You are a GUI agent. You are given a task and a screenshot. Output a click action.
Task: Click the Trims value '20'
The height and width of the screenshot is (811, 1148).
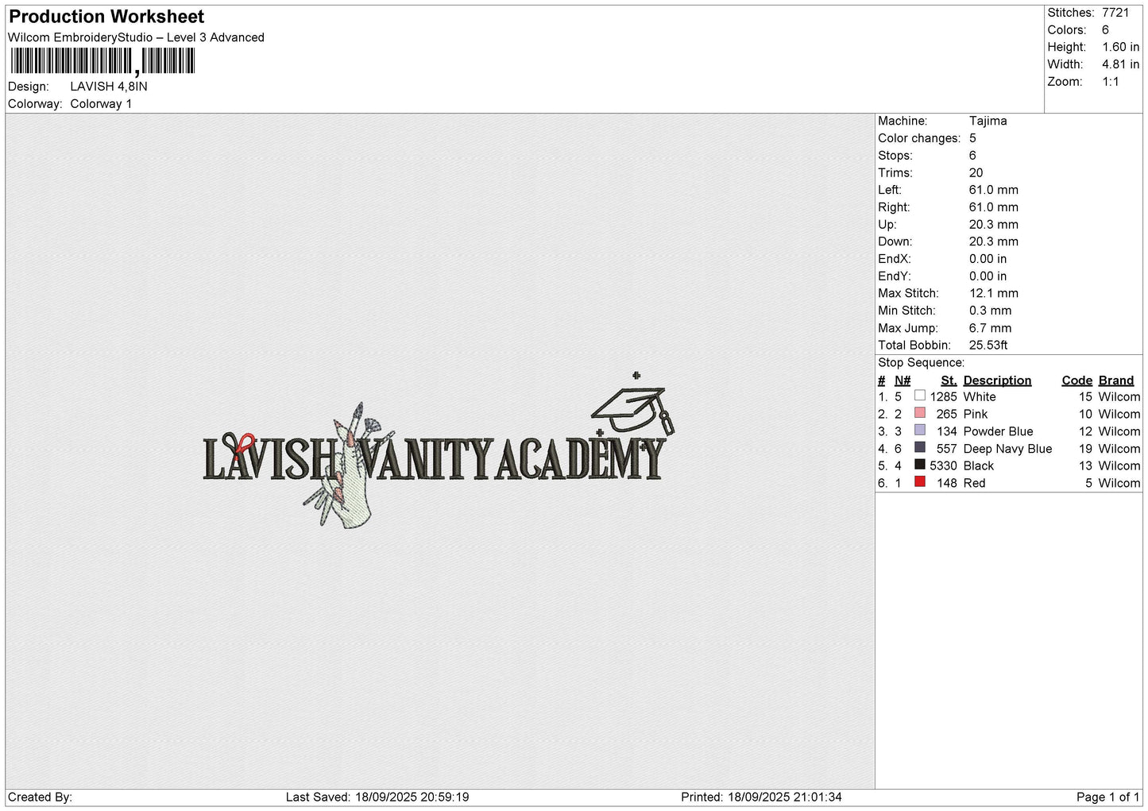976,172
